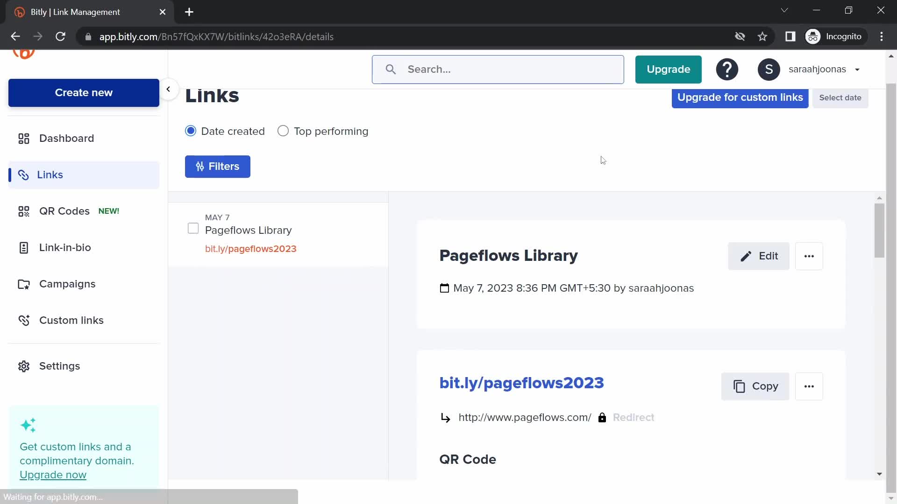Click the magnifier search icon
The image size is (897, 504).
(391, 70)
